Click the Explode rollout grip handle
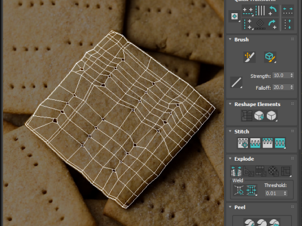 coord(293,158)
